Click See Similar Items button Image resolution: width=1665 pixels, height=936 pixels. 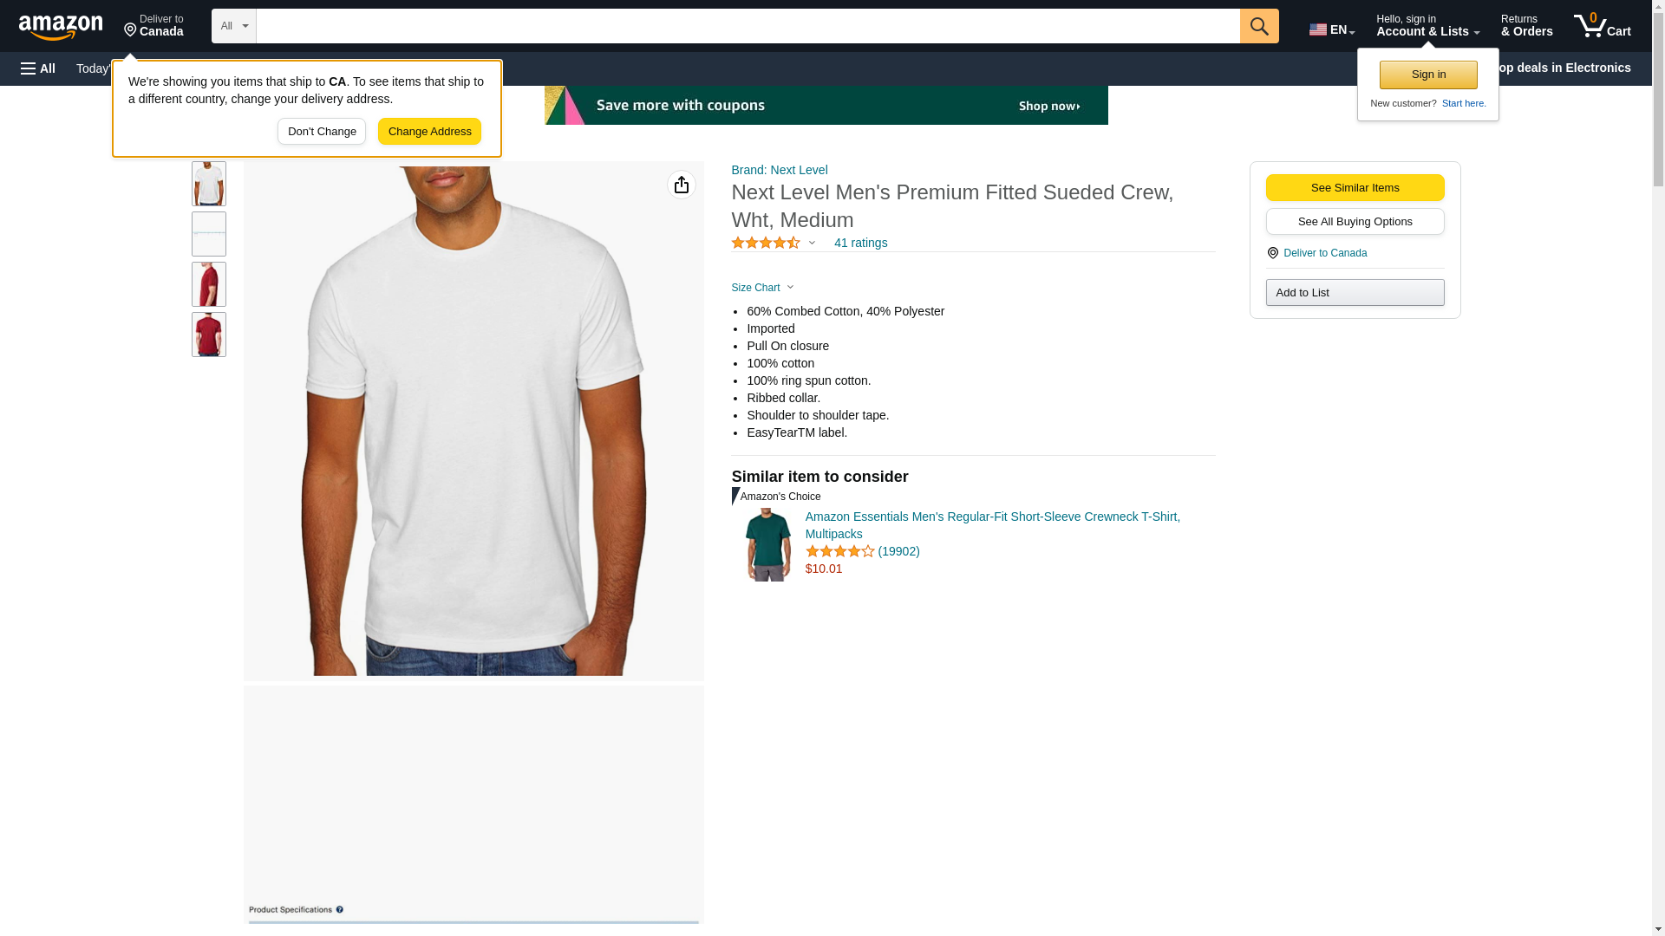[x=1355, y=188]
